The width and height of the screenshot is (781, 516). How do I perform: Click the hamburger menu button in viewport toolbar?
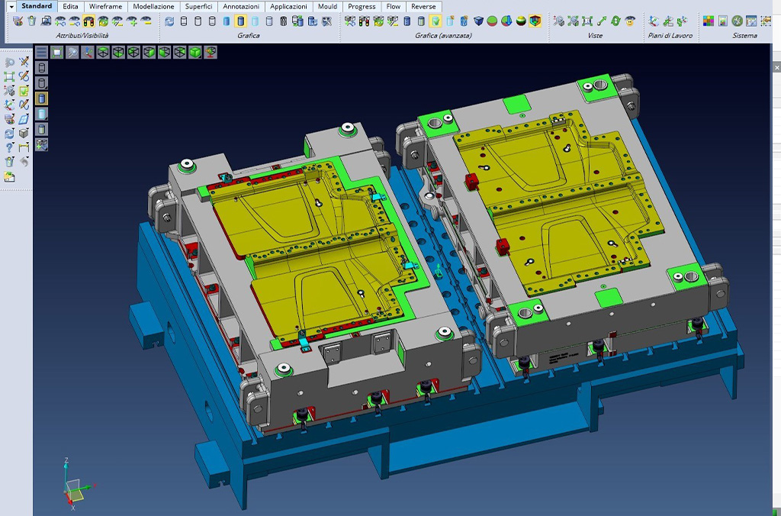point(41,53)
